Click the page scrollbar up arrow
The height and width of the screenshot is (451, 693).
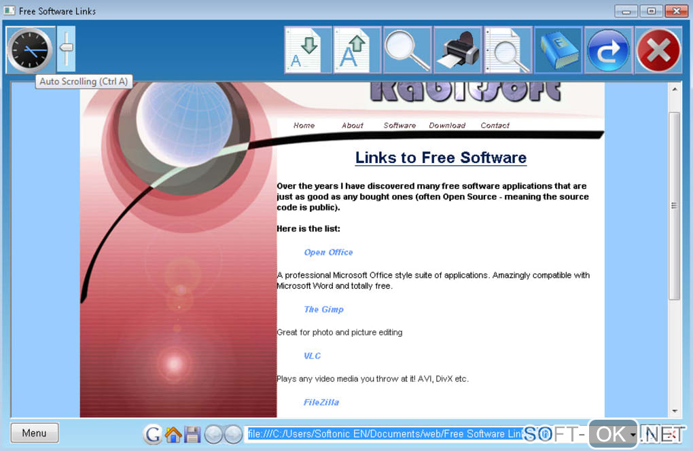(x=675, y=89)
